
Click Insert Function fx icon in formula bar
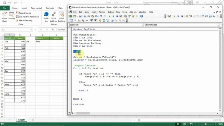click(x=53, y=29)
